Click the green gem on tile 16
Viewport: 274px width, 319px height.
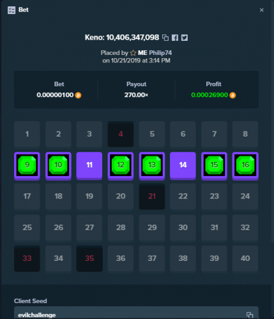coord(245,165)
